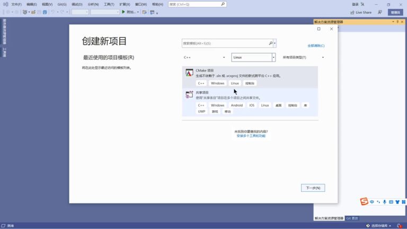
Task: Open the 扩展(X) menu
Action: click(125, 4)
